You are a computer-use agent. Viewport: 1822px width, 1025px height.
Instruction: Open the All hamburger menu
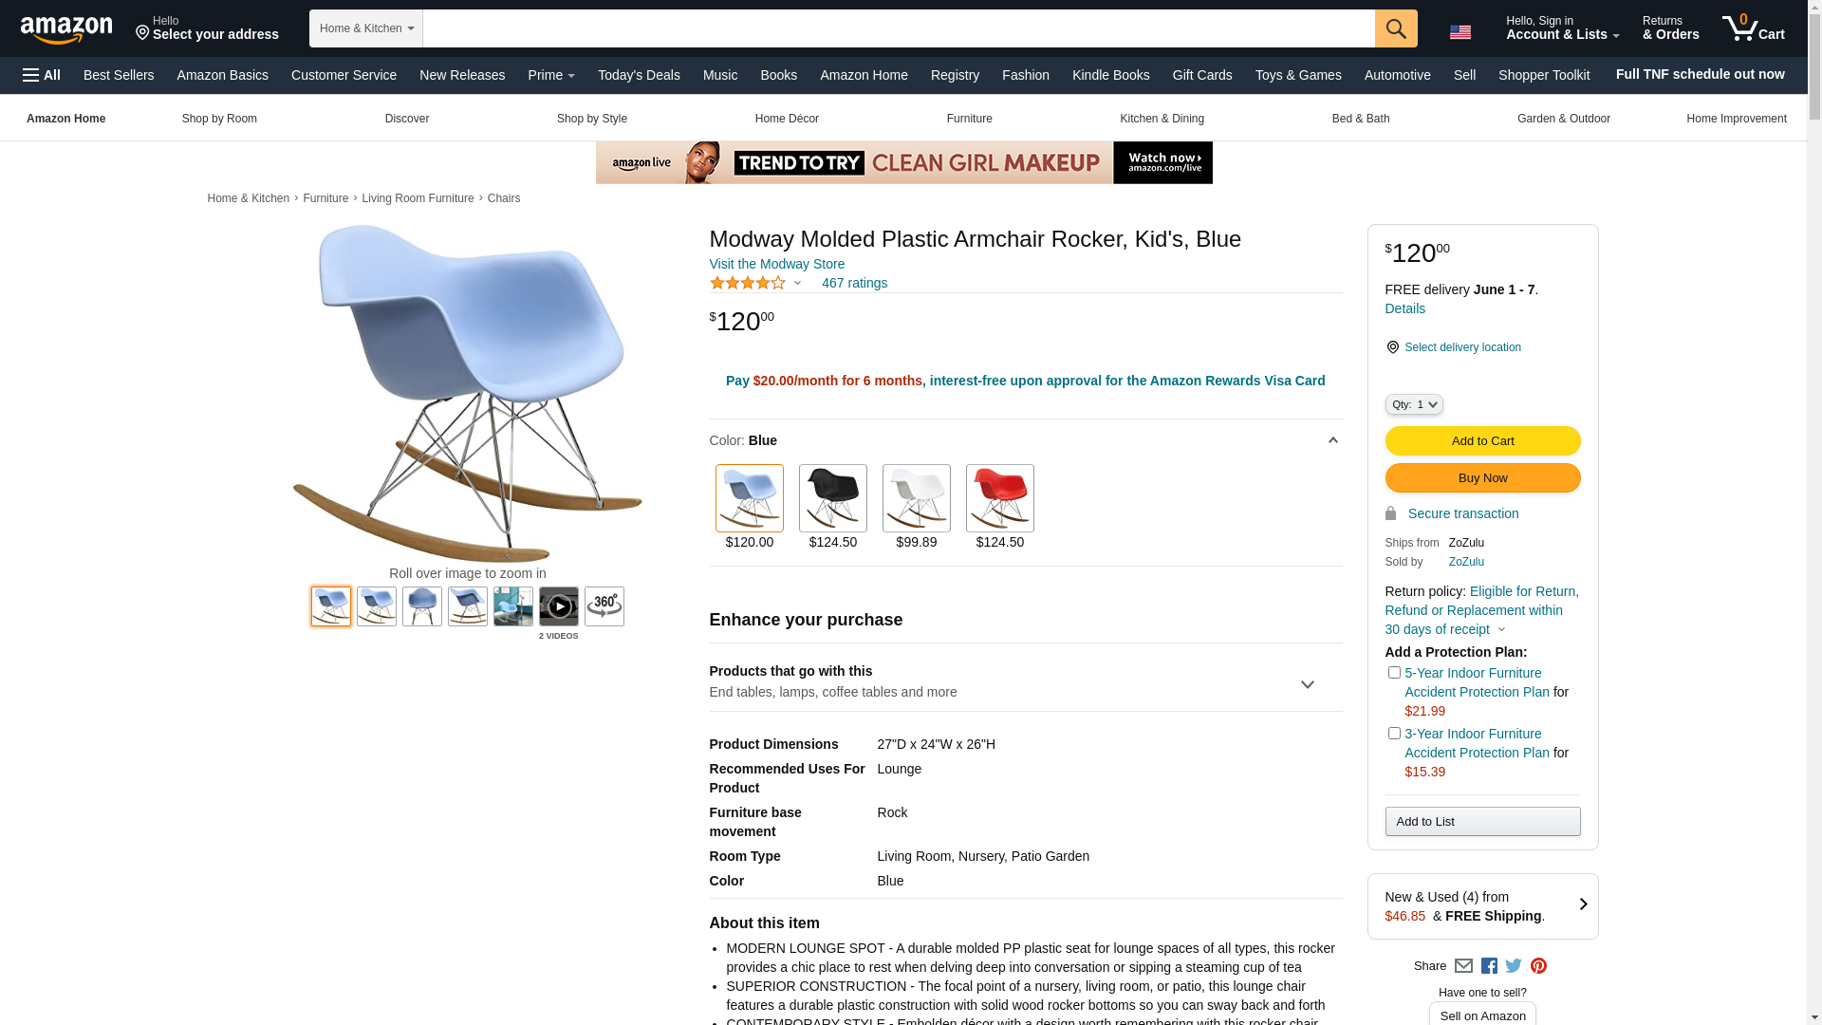42,75
